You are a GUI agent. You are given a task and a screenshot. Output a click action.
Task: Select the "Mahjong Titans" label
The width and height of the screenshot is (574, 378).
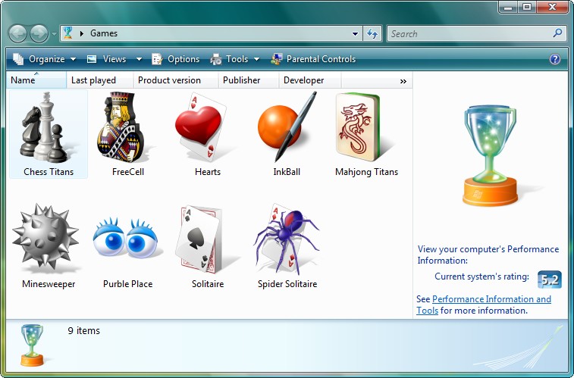click(366, 172)
